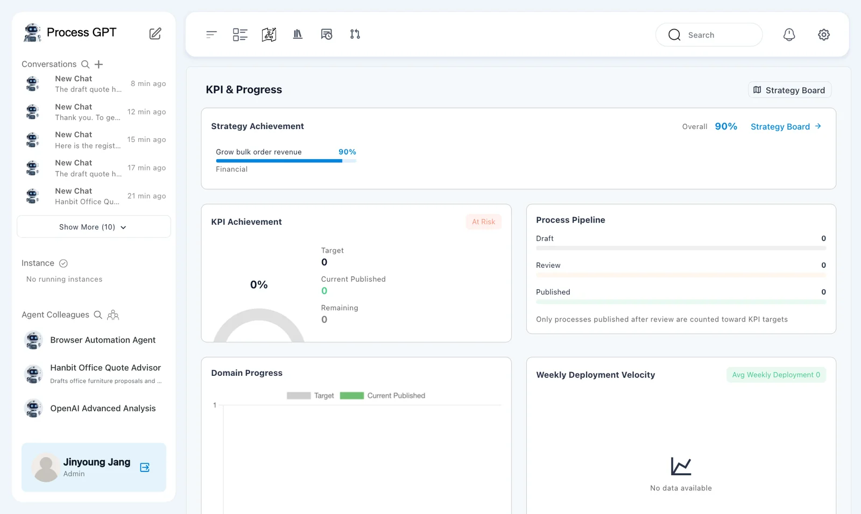Open the library books toolbar icon
The width and height of the screenshot is (861, 514).
coord(298,34)
